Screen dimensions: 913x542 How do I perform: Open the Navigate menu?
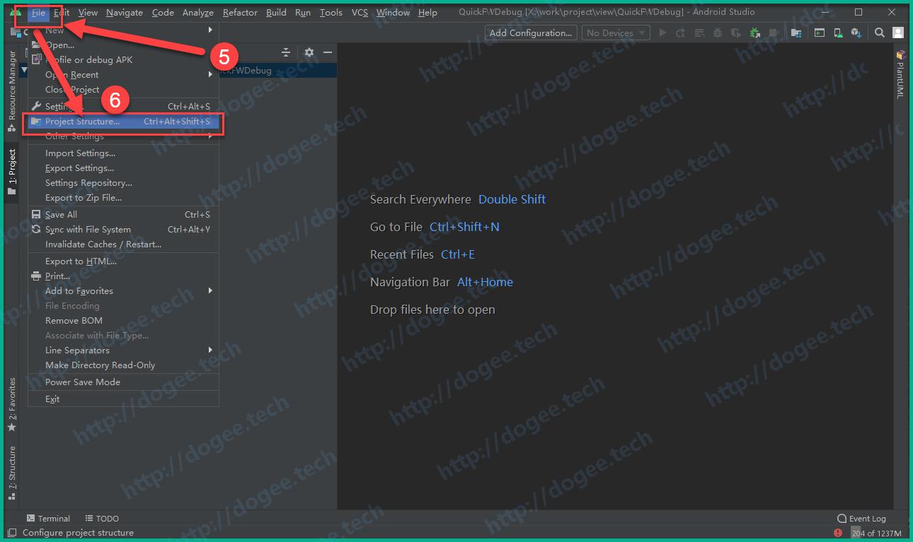(125, 12)
